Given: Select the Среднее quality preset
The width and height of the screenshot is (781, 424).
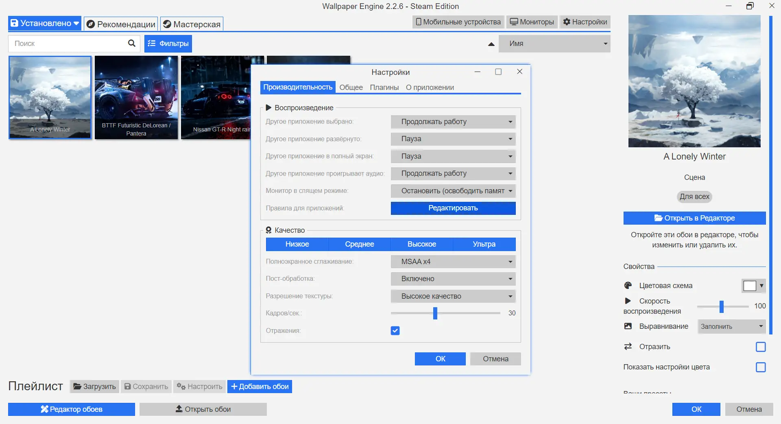Looking at the screenshot, I should [360, 244].
